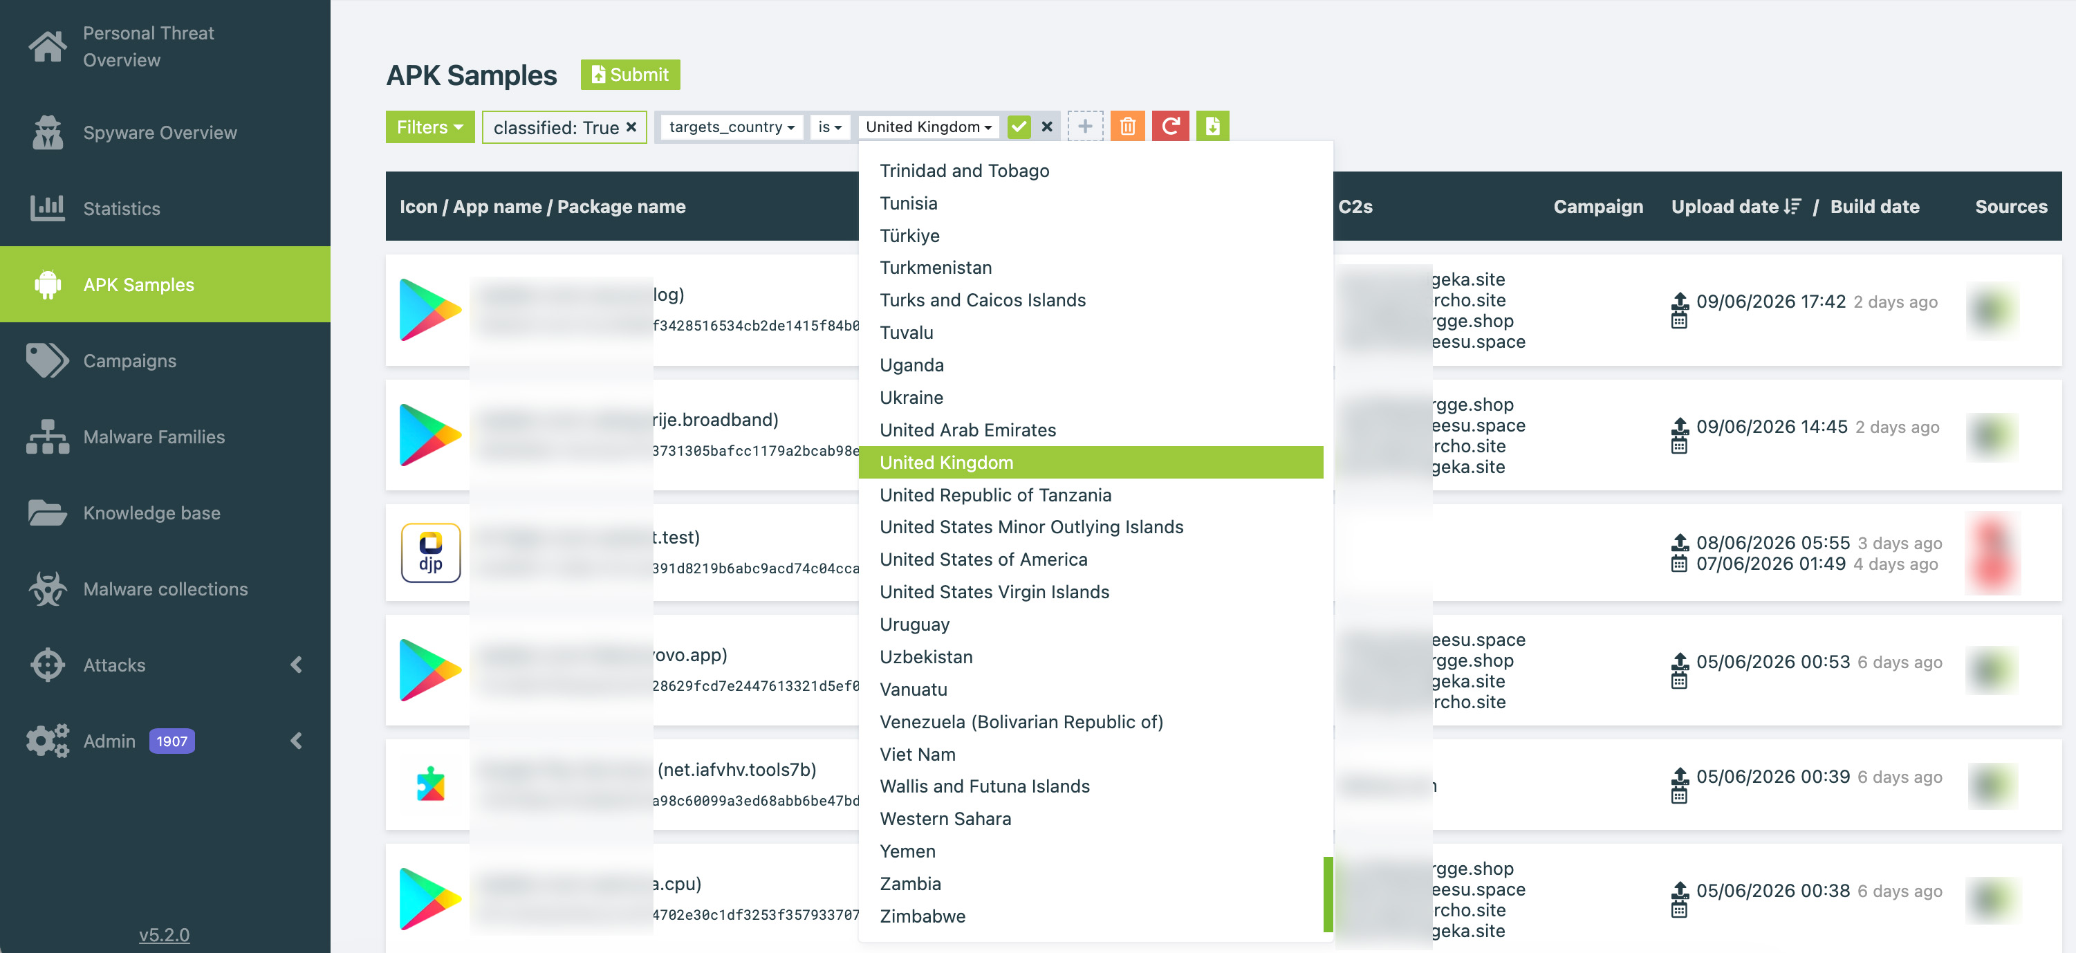Pick United States of America
This screenshot has height=953, width=2076.
[1091, 559]
